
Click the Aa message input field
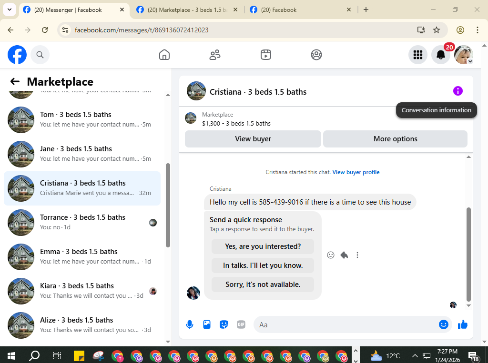pyautogui.click(x=346, y=325)
